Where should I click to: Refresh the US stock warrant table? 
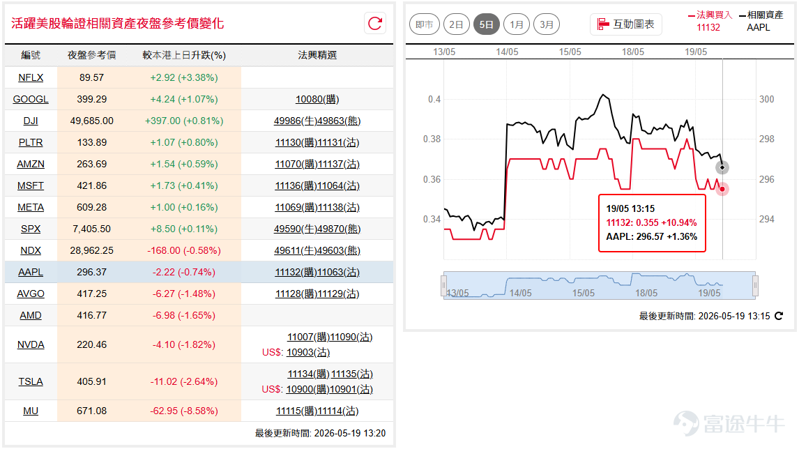[375, 24]
